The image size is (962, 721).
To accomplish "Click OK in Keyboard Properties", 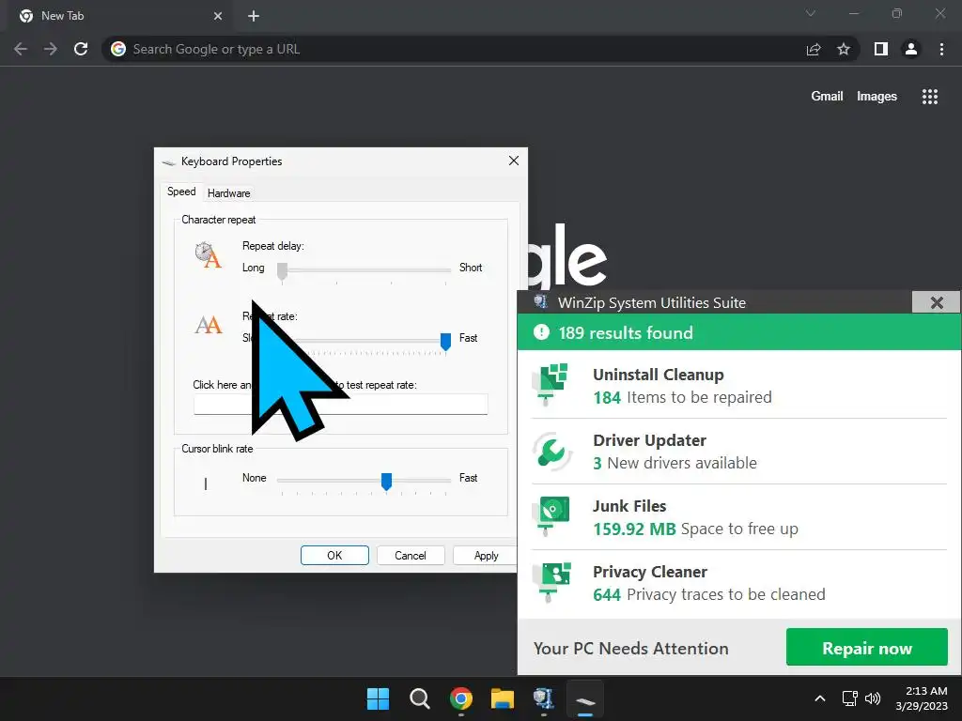I will 334,556.
